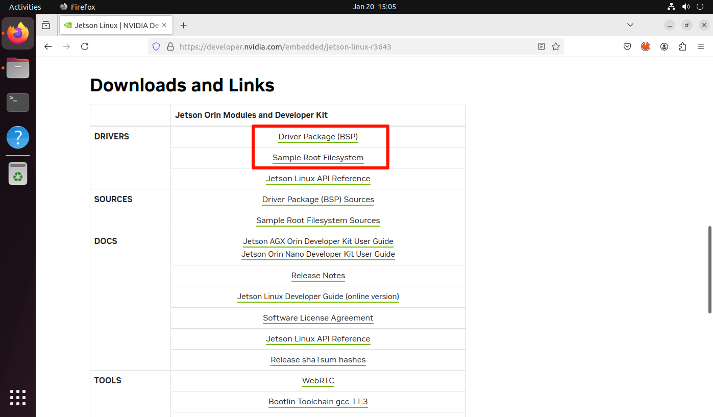This screenshot has height=417, width=713.
Task: Open Firefox account profile icon
Action: pos(664,46)
